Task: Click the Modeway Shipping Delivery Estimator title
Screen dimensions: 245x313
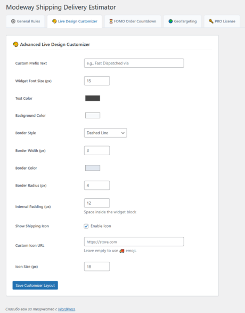Action: click(61, 7)
